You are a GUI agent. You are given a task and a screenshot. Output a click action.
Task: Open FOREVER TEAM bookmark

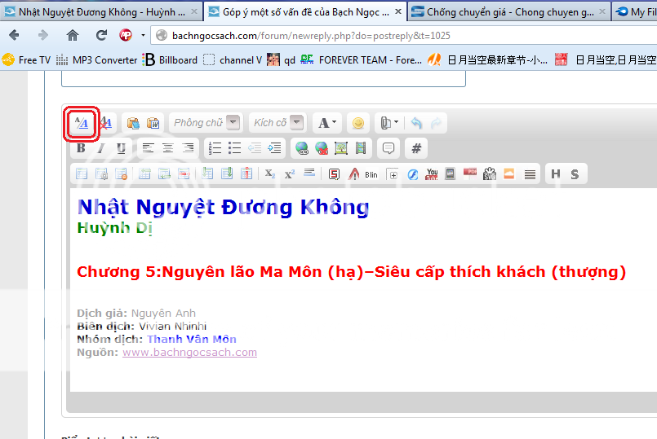pos(362,60)
